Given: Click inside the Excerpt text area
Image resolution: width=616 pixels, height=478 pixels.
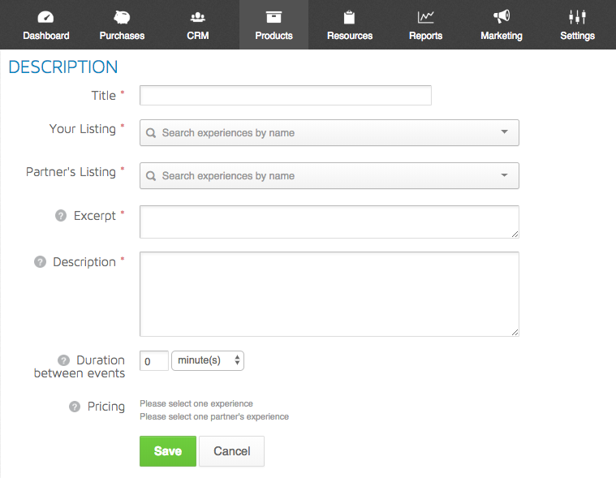Looking at the screenshot, I should [330, 222].
